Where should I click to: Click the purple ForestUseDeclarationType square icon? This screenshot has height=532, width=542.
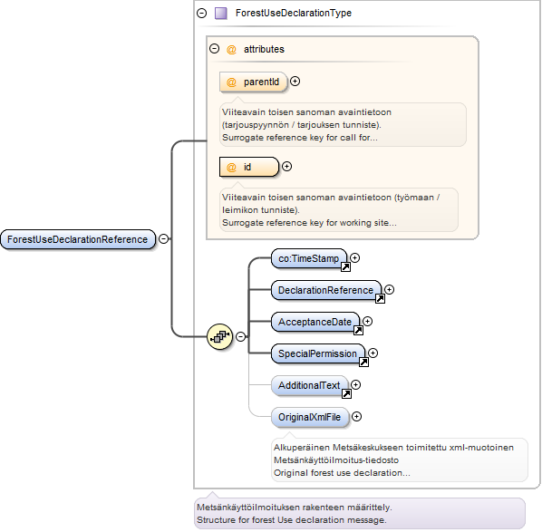tap(220, 13)
